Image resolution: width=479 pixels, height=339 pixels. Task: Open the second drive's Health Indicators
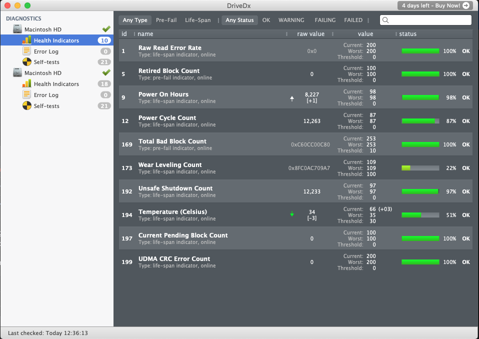(x=57, y=83)
